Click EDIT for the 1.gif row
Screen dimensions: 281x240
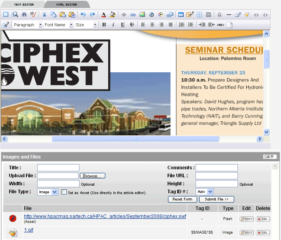(247, 233)
